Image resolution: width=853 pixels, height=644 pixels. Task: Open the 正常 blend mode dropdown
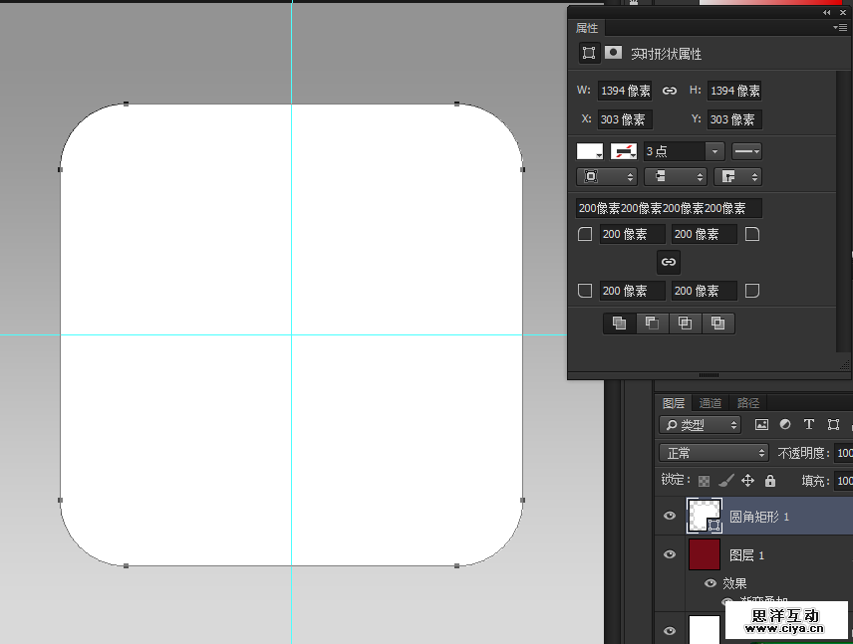pyautogui.click(x=713, y=453)
